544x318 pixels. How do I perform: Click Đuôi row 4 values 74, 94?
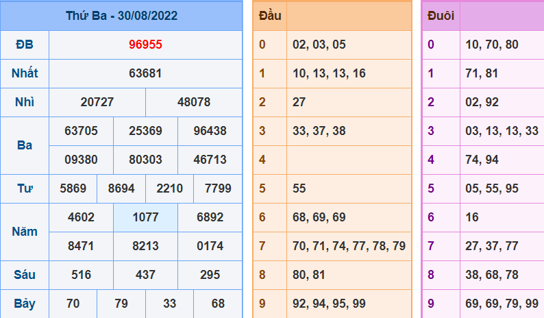coord(482,160)
